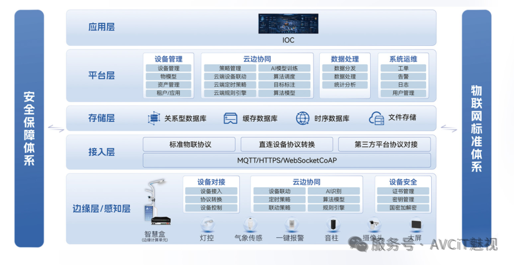This screenshot has width=514, height=265.
Task: Select 统计分析 under 数据处理
Action: 345,85
